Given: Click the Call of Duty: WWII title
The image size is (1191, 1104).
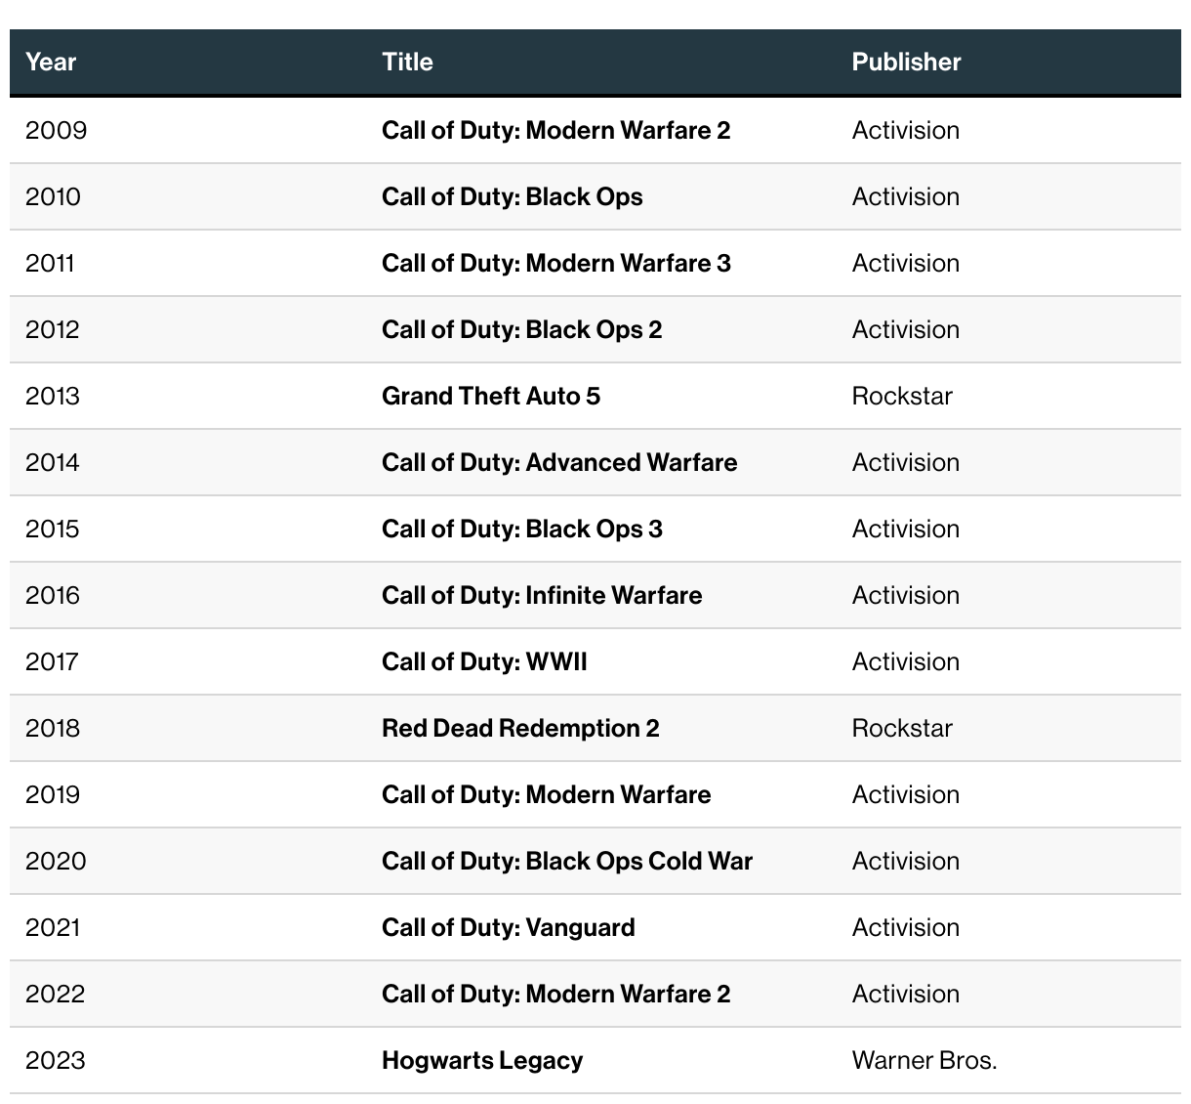Looking at the screenshot, I should (484, 661).
